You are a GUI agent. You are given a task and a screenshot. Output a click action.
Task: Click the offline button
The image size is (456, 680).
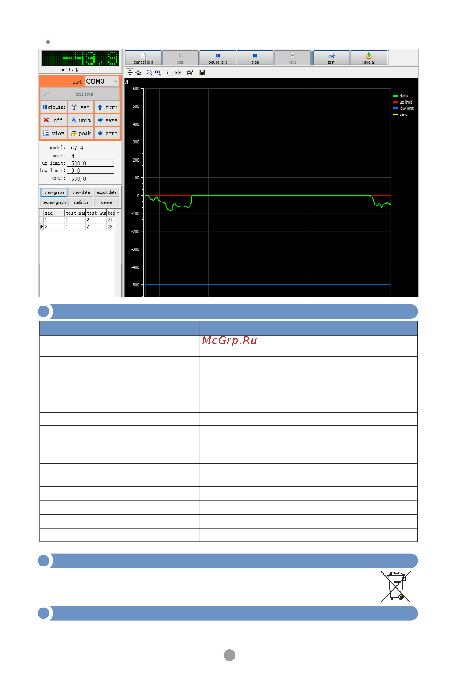pyautogui.click(x=54, y=107)
